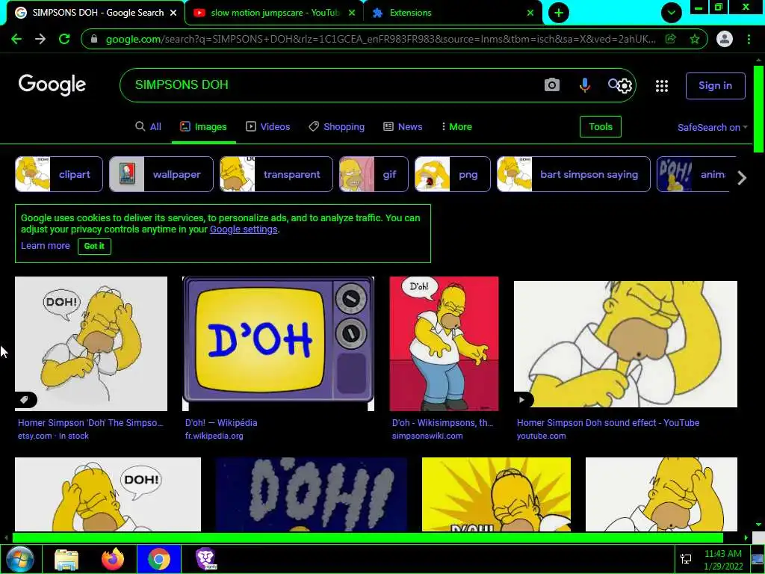Click the green horizontal scrollbar

(x=368, y=538)
